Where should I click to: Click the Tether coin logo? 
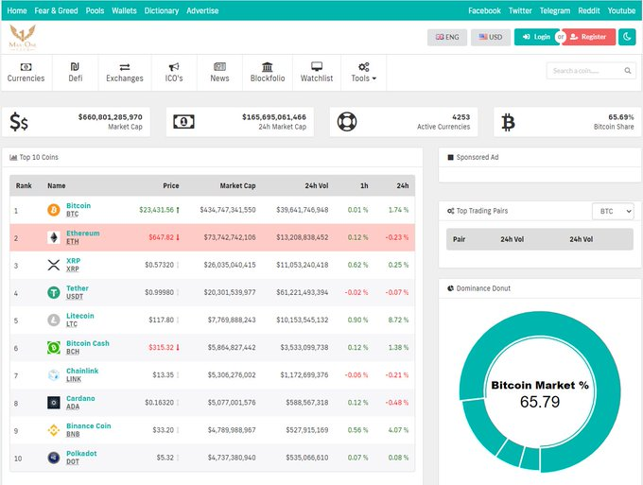point(54,292)
